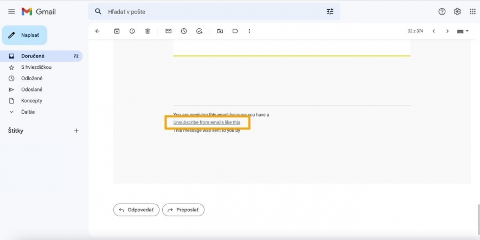480x240 pixels.
Task: Click 'Unsubscribe from emails like this' link
Action: pyautogui.click(x=207, y=122)
